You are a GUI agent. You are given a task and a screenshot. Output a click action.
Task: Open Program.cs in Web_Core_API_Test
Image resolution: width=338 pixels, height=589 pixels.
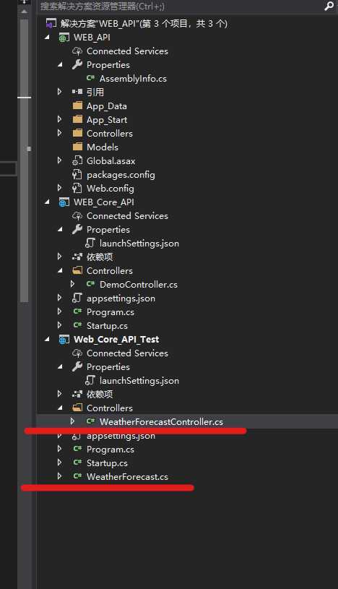(x=110, y=450)
